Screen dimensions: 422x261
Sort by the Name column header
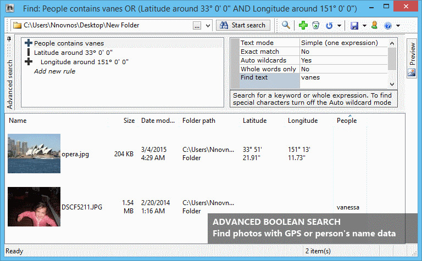pos(18,121)
